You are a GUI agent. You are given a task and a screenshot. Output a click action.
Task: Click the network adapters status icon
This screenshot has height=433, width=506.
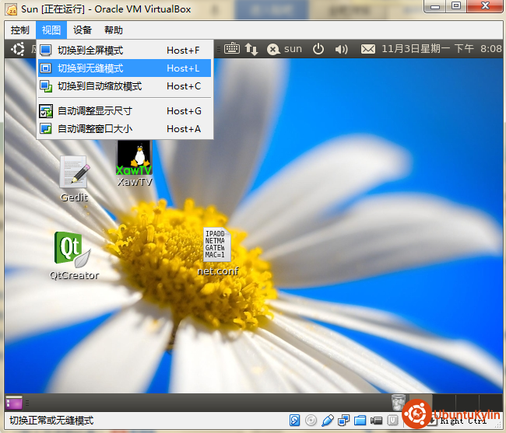(344, 421)
